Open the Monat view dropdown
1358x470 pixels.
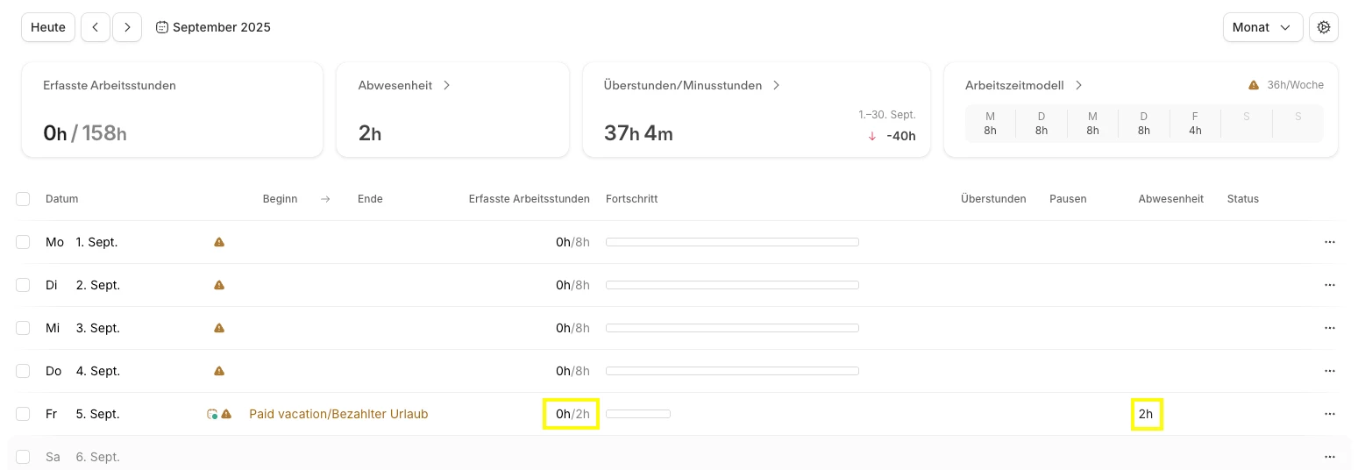(x=1262, y=27)
